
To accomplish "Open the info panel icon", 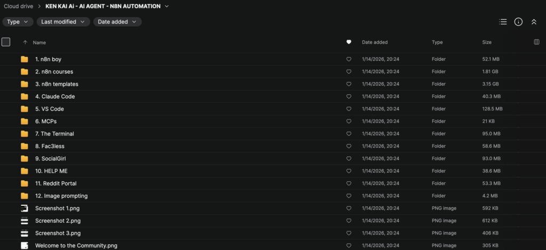I will click(x=518, y=22).
